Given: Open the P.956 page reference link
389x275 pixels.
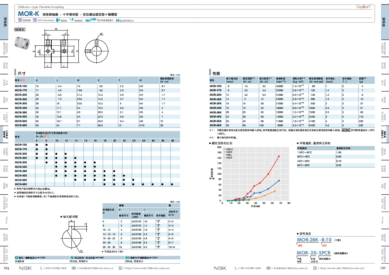Looking at the screenshot, I should 101,258.
